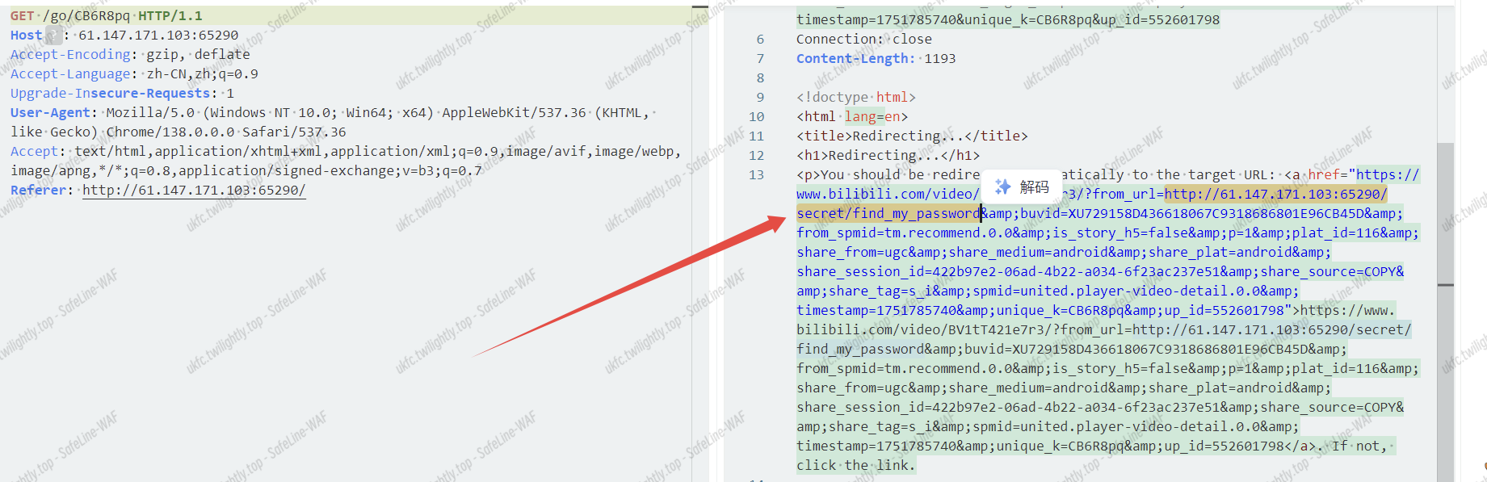Click the Upgrade-Insecure-Requests header name
This screenshot has height=482, width=1487.
(x=110, y=94)
